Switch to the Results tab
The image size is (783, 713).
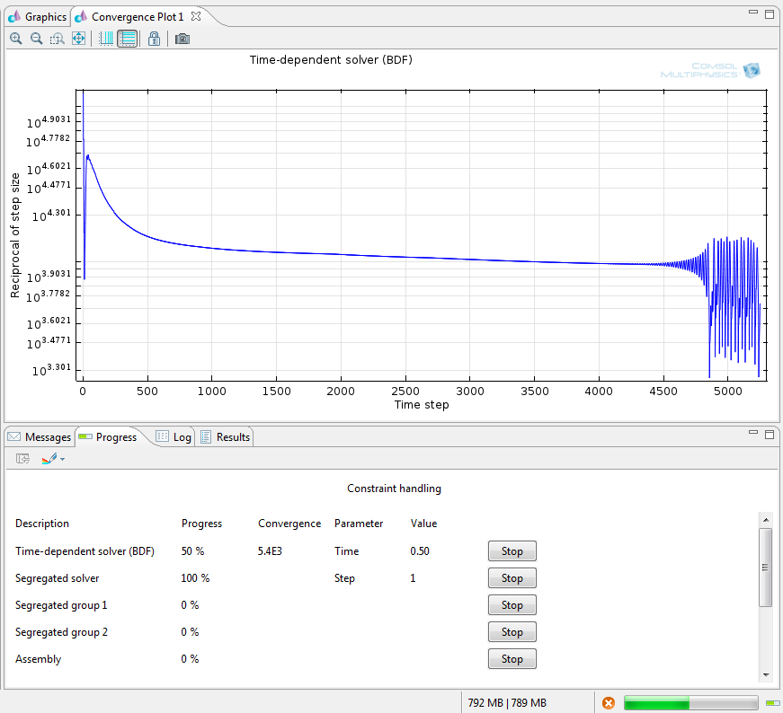pos(226,437)
